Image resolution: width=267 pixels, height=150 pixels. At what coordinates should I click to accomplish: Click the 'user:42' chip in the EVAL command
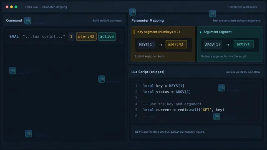point(86,37)
